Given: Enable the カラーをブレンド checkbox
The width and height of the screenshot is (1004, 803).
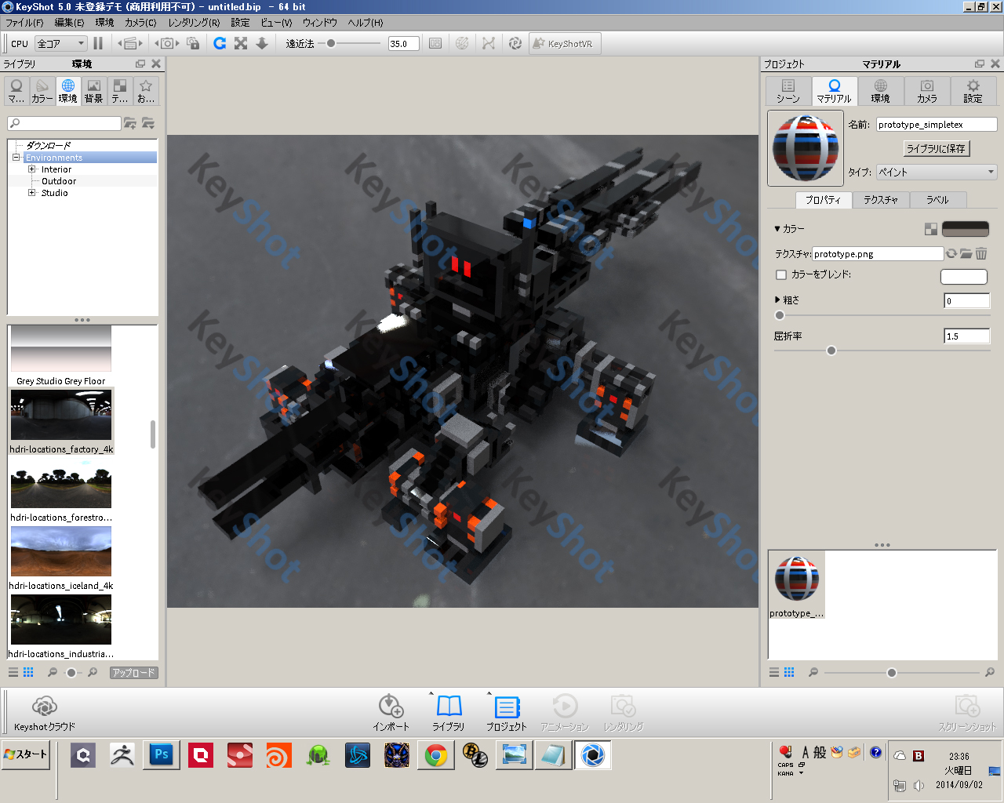Looking at the screenshot, I should [781, 274].
